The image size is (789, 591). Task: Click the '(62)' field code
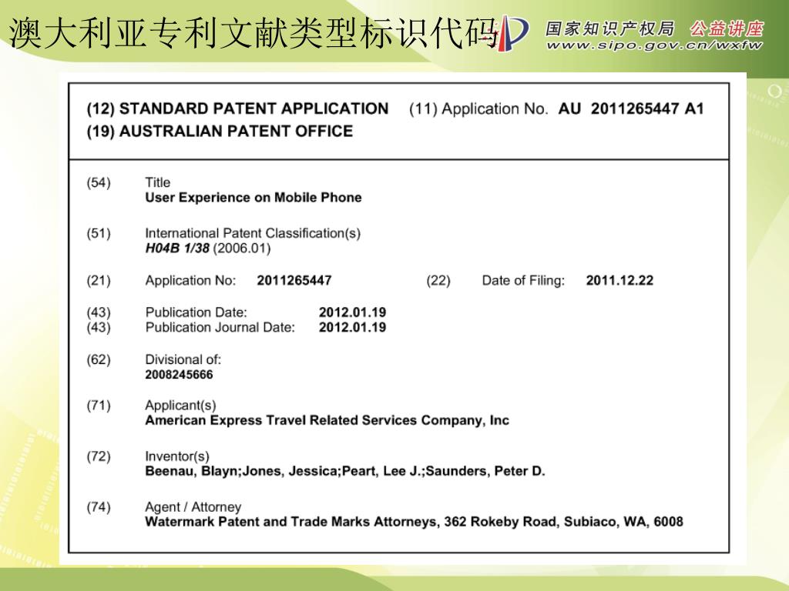pos(99,360)
